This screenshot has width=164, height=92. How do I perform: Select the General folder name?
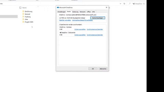[27, 14]
